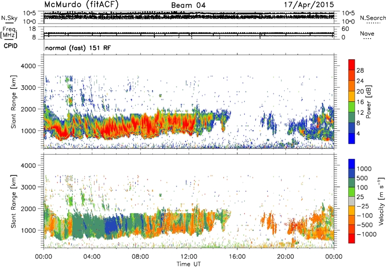Click the 'Freq. [MHz]' label
The width and height of the screenshot is (386, 267).
tap(9, 32)
